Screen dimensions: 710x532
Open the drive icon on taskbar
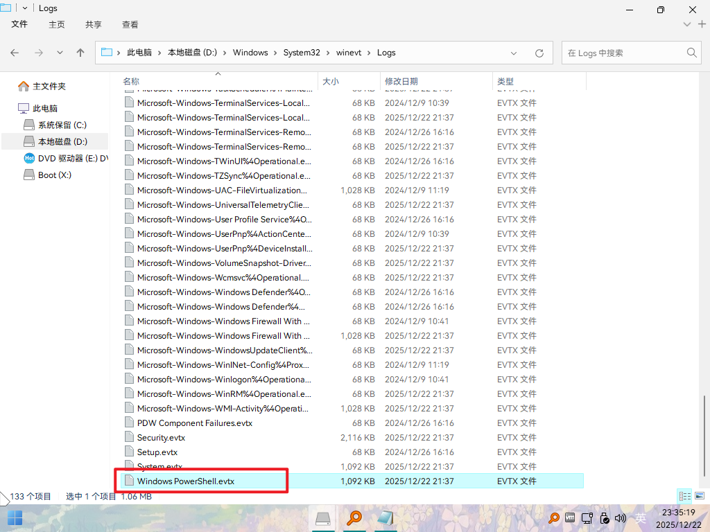point(323,518)
